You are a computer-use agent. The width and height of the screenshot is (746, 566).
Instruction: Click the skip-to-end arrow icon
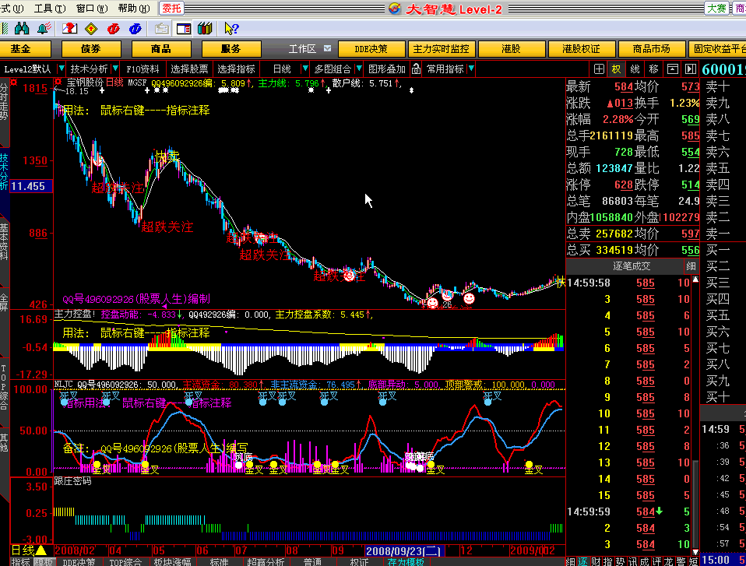(x=691, y=69)
